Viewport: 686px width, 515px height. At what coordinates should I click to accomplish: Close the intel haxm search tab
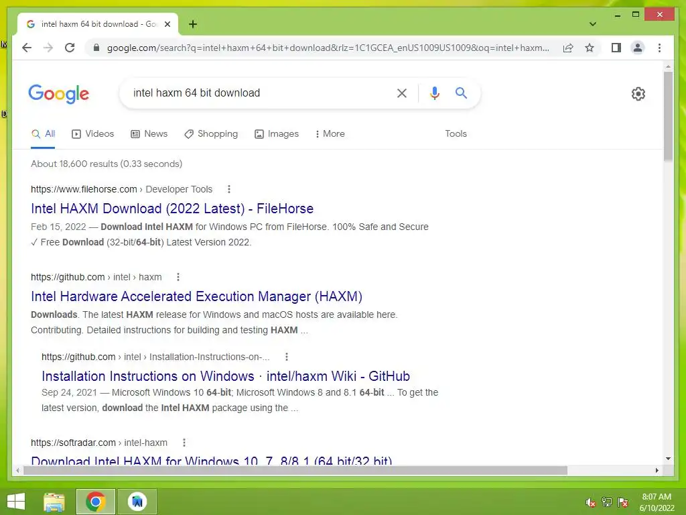pyautogui.click(x=167, y=24)
